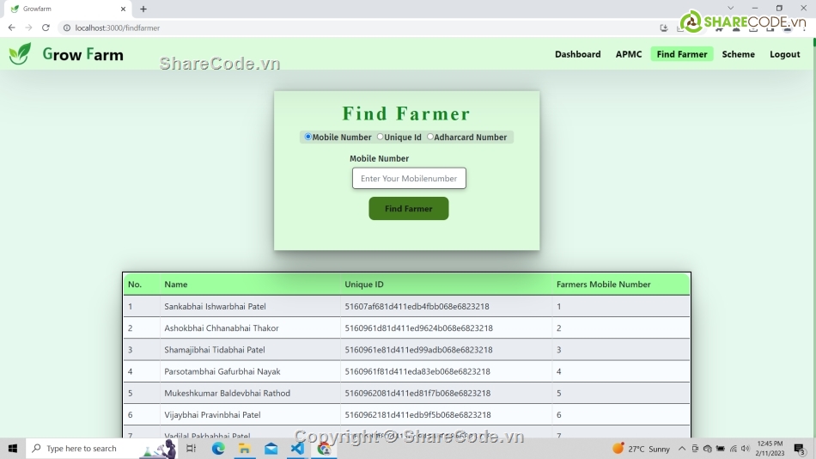
Task: Open File Explorer from the taskbar
Action: pyautogui.click(x=245, y=449)
